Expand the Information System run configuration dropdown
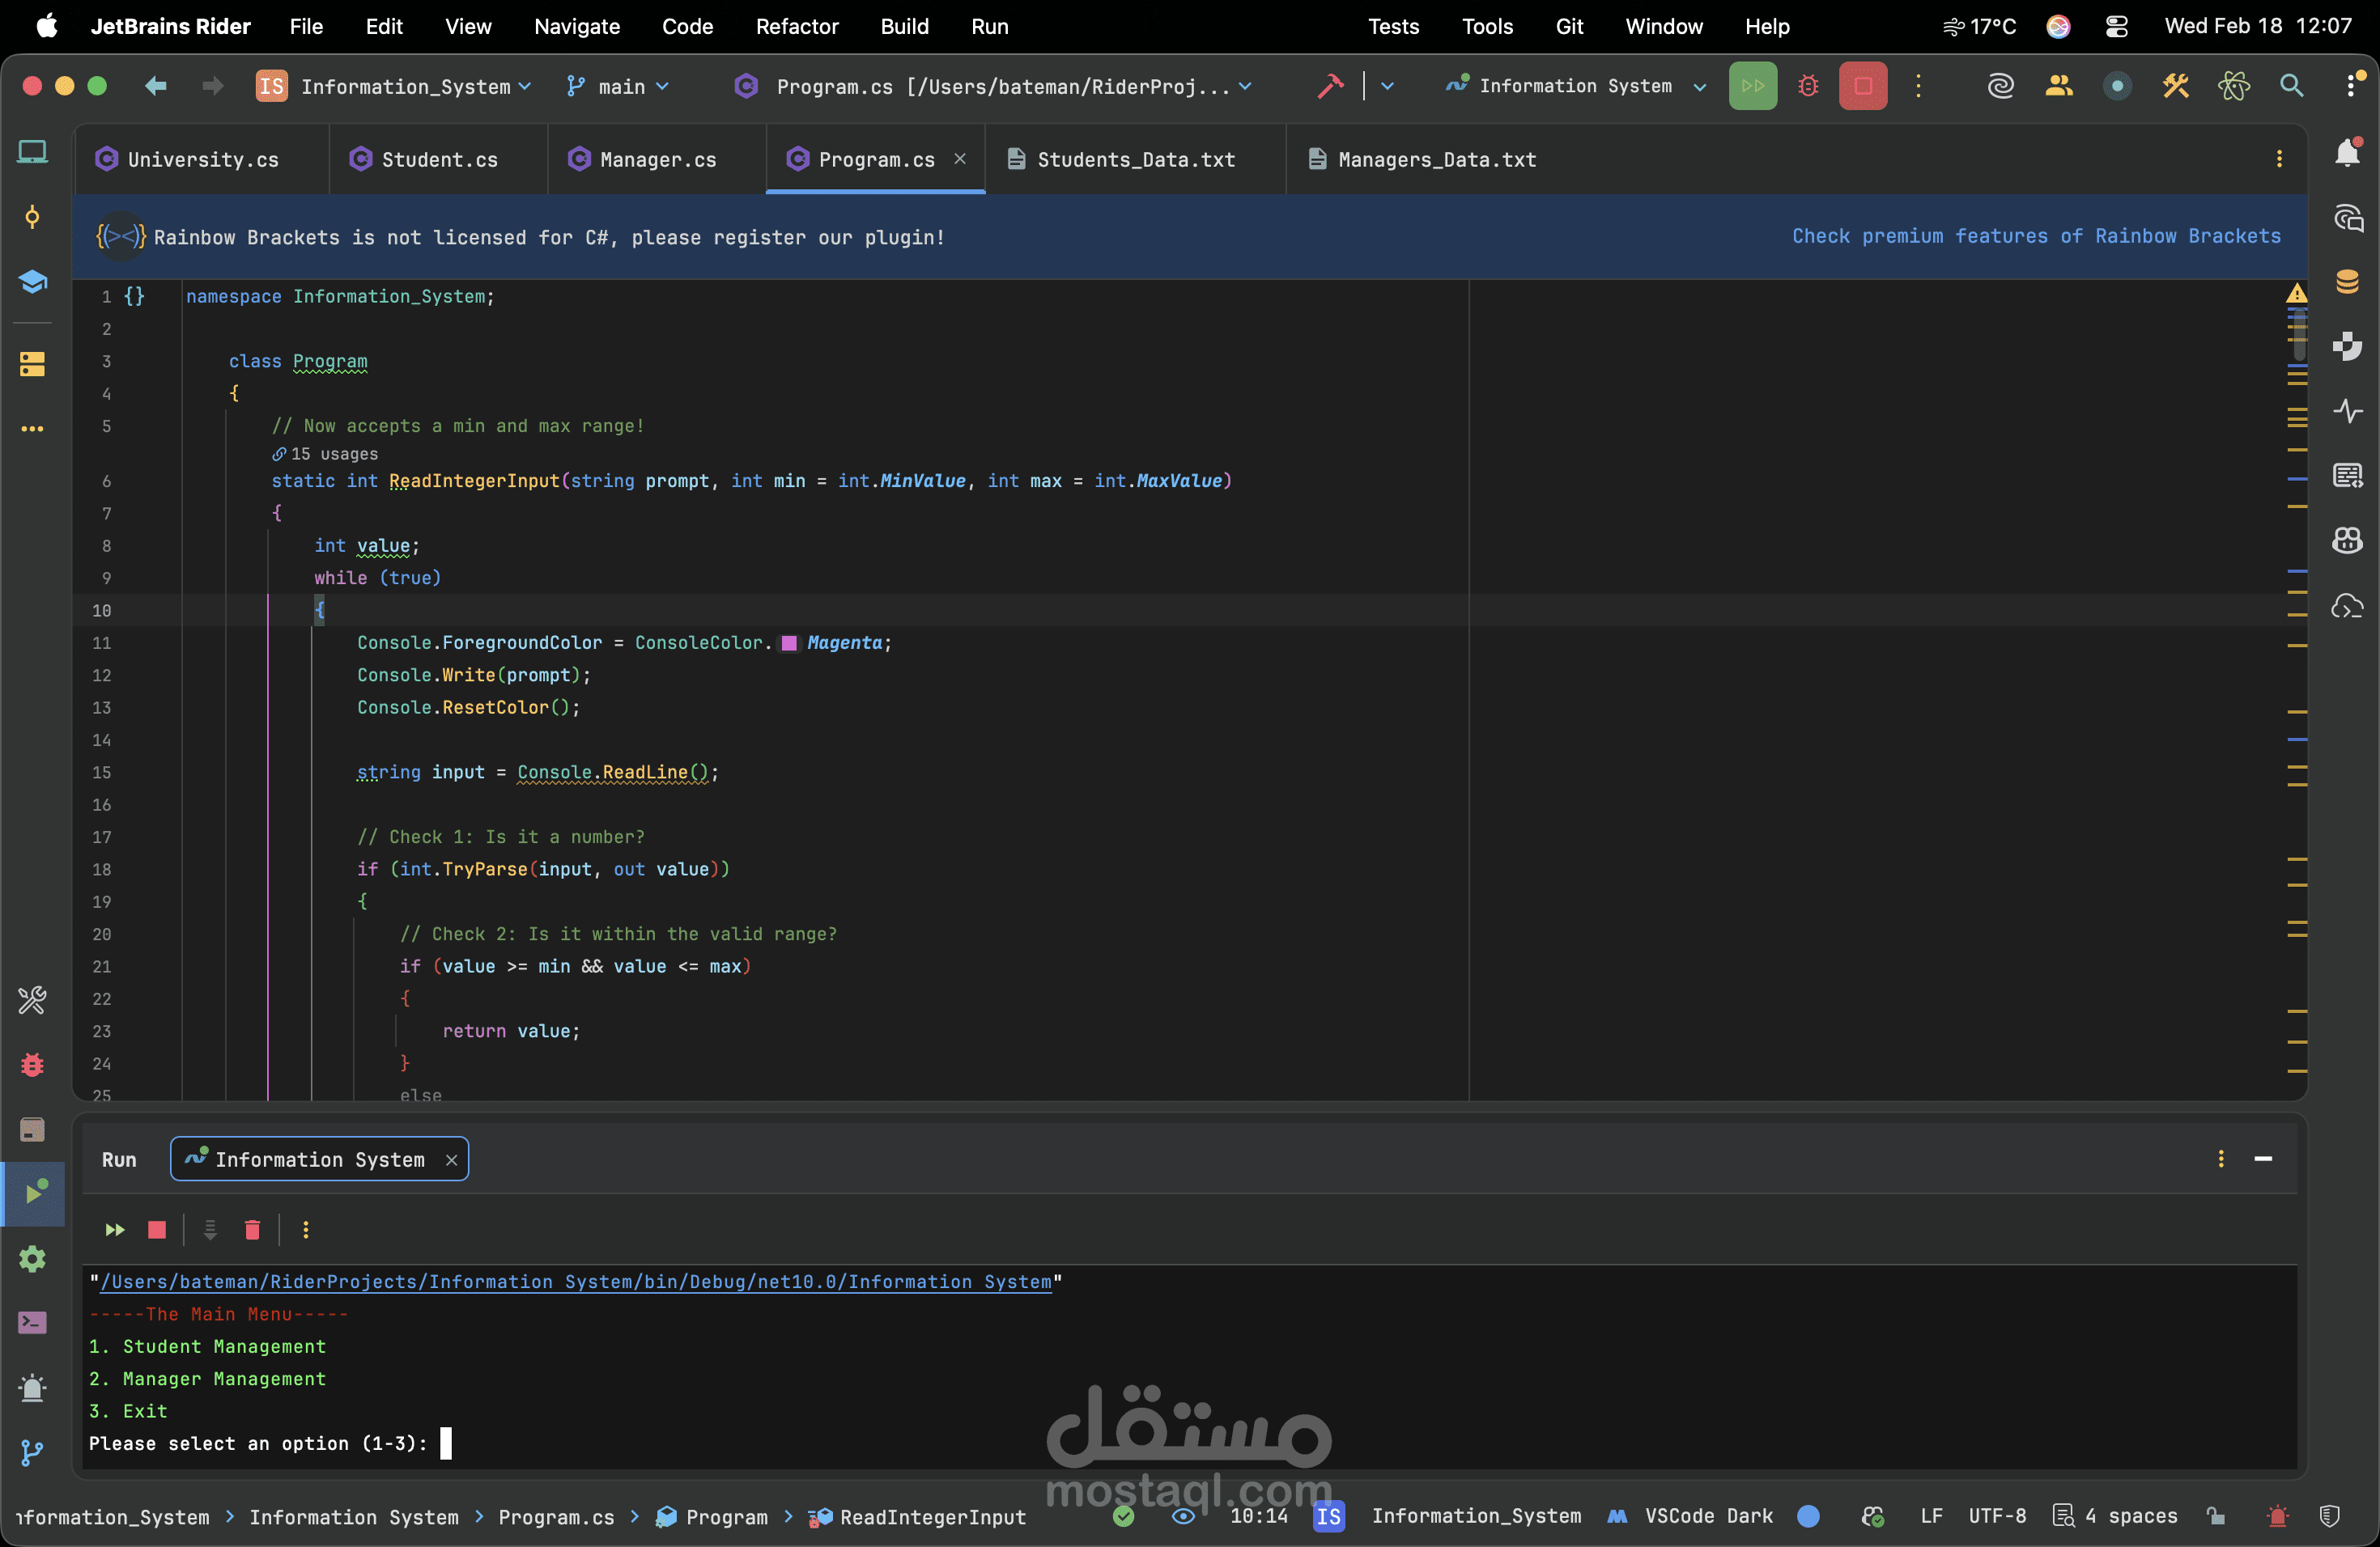 tap(1700, 87)
